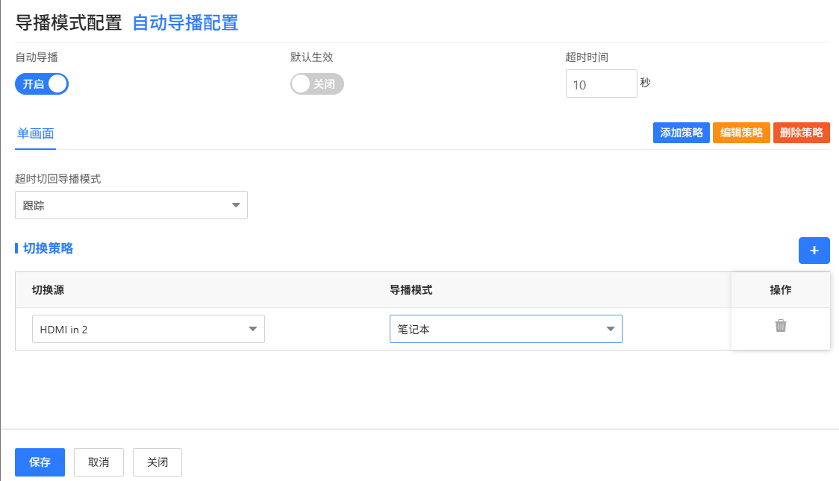Click the blue plus icon to add a row
Image resolution: width=839 pixels, height=481 pixels.
[x=814, y=251]
